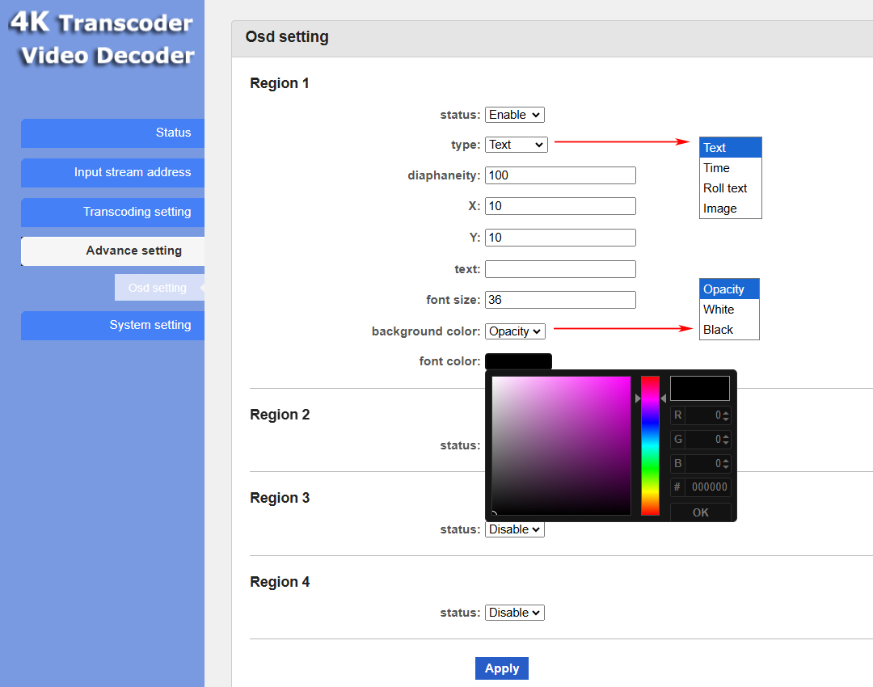Click the Apply button
Image resolution: width=873 pixels, height=687 pixels.
(x=502, y=668)
